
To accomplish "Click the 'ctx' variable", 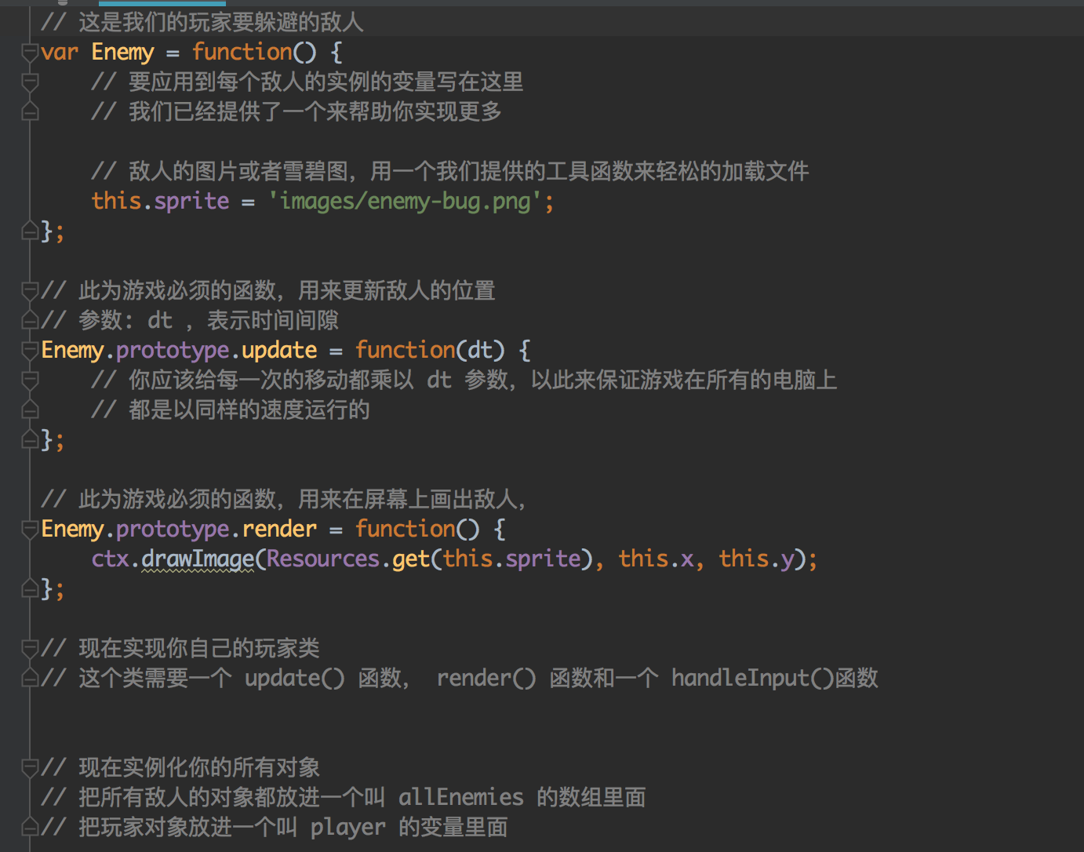I will pyautogui.click(x=111, y=559).
